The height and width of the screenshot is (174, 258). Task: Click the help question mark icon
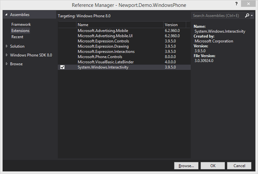[x=236, y=4]
